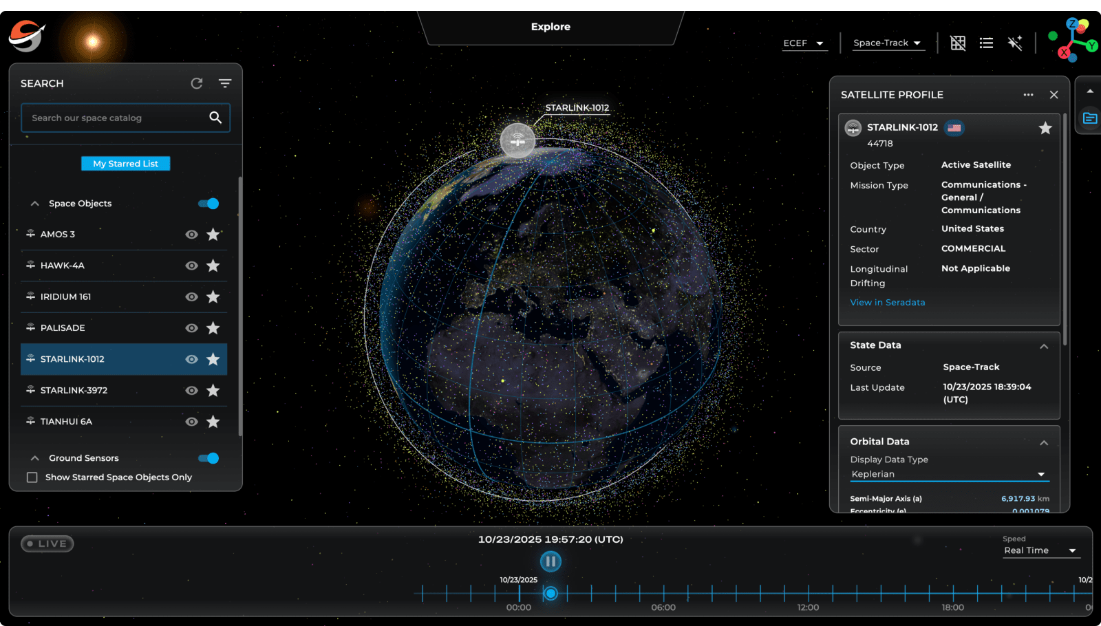The height and width of the screenshot is (626, 1101).
Task: Refresh the search results list
Action: click(197, 83)
